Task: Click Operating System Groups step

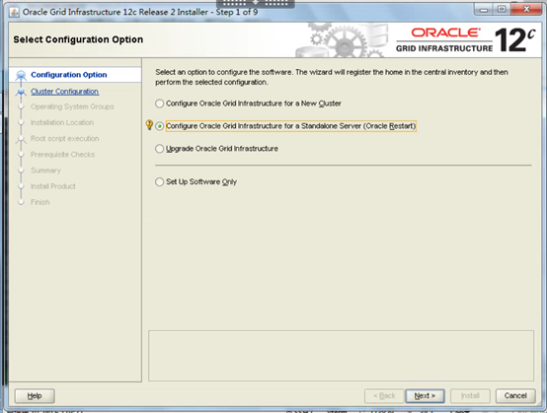Action: tap(72, 106)
